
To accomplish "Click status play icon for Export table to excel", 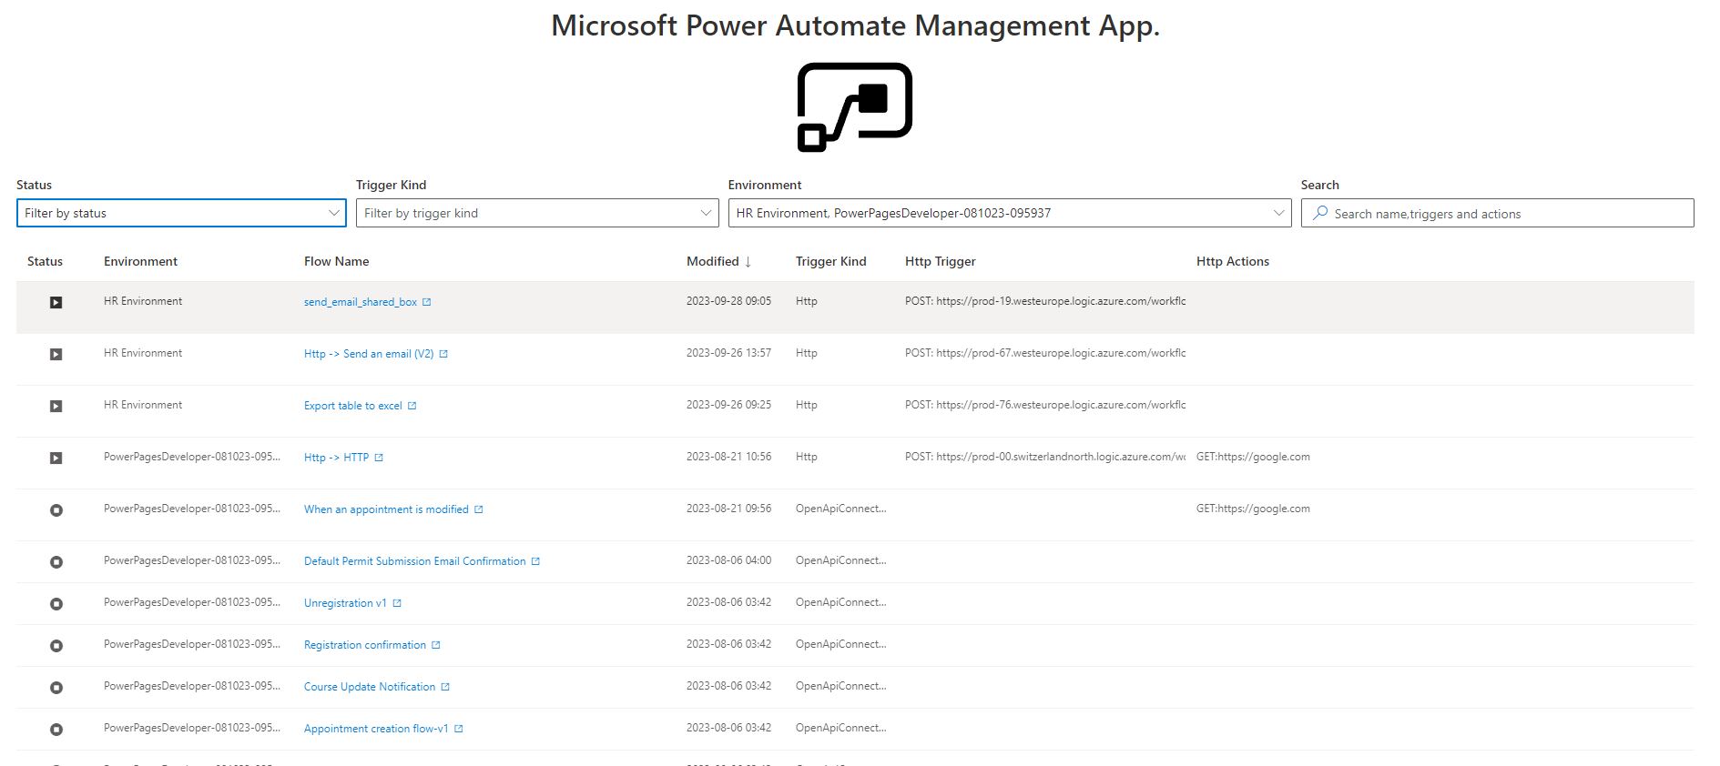I will coord(56,406).
